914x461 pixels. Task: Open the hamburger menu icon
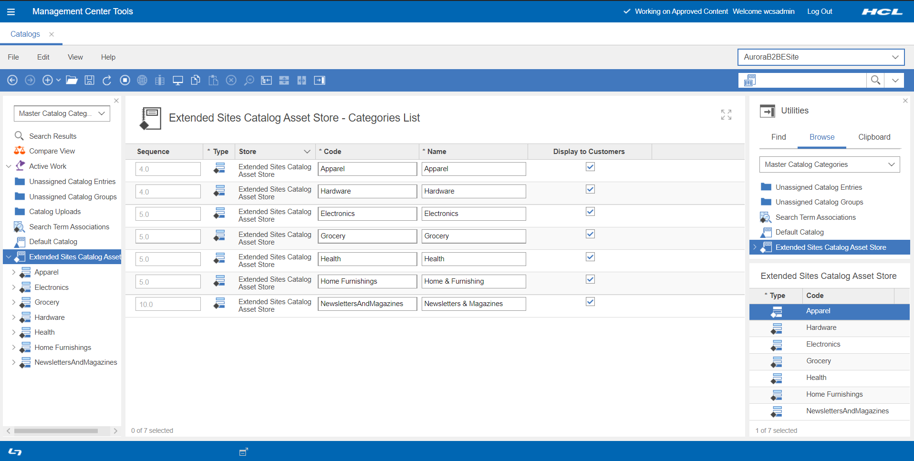click(x=11, y=11)
